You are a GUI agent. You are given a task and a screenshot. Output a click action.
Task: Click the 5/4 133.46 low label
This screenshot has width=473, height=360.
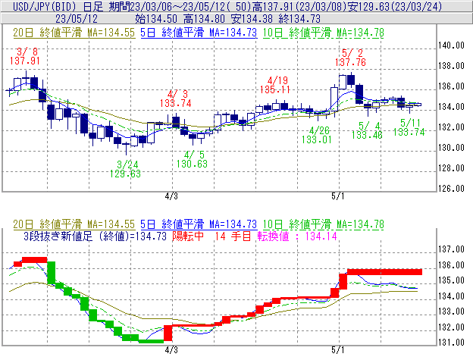point(367,130)
